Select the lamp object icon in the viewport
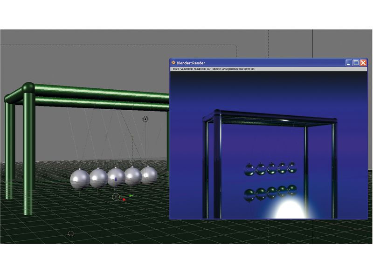This screenshot has height=279, width=373. (145, 120)
